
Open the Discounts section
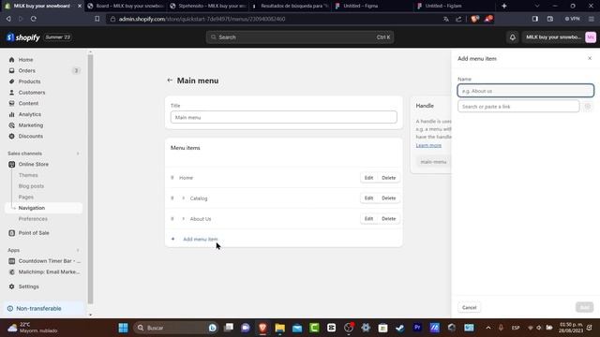coord(31,136)
